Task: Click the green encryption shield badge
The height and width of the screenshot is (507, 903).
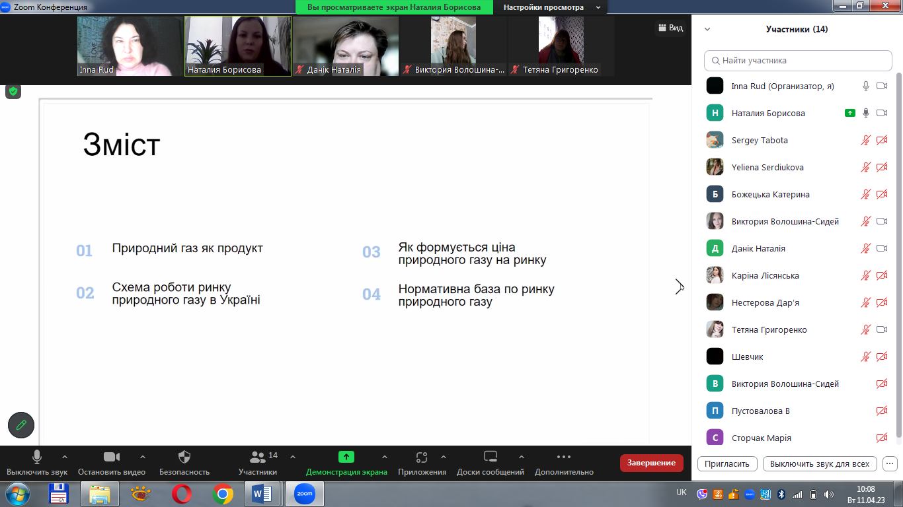Action: pyautogui.click(x=13, y=91)
